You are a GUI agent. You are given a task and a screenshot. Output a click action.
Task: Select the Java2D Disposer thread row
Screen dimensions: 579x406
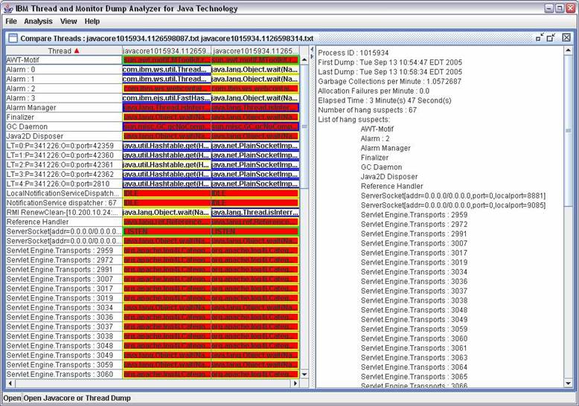pos(153,136)
